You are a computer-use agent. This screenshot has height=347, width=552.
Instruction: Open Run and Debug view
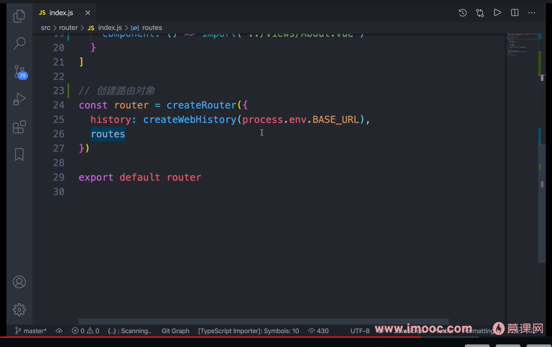coord(19,99)
